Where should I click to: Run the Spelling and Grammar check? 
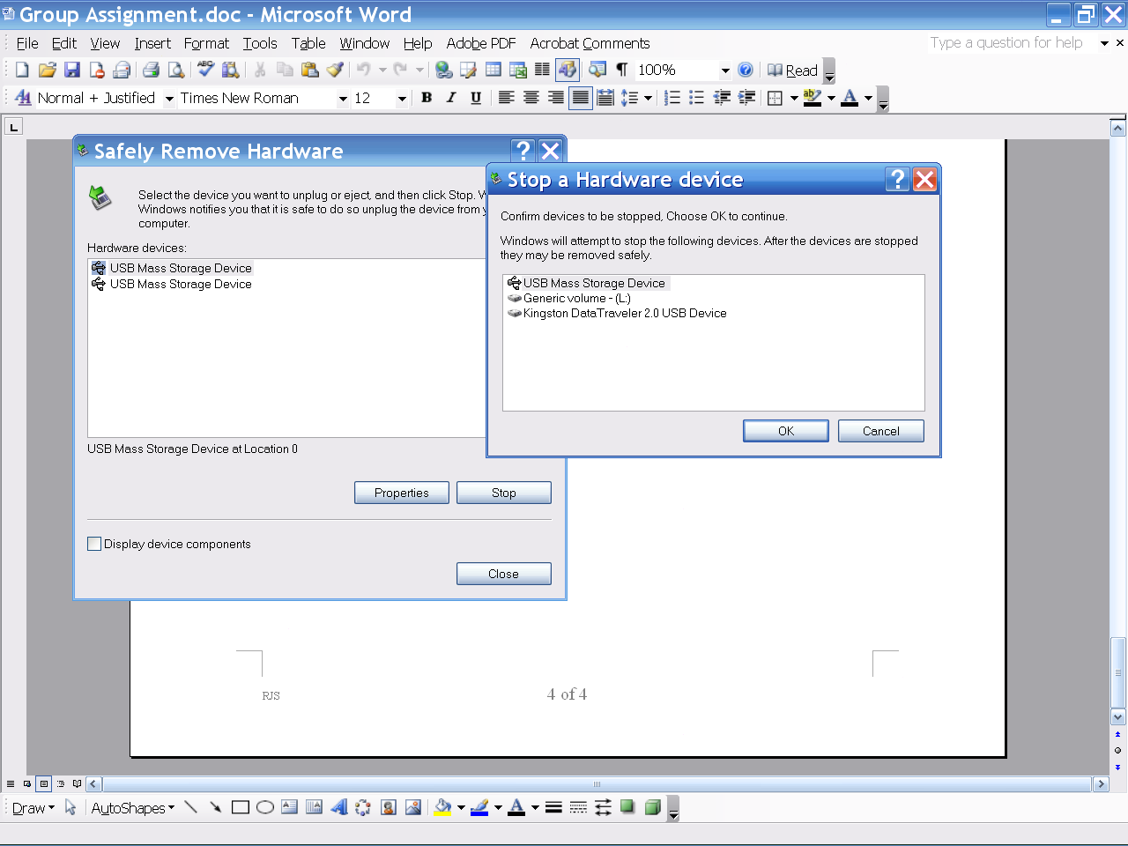205,70
